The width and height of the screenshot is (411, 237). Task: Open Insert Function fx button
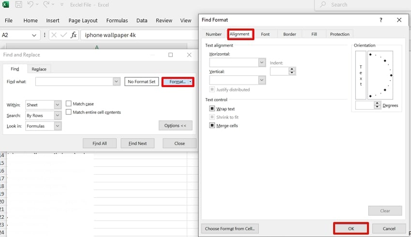pyautogui.click(x=73, y=35)
